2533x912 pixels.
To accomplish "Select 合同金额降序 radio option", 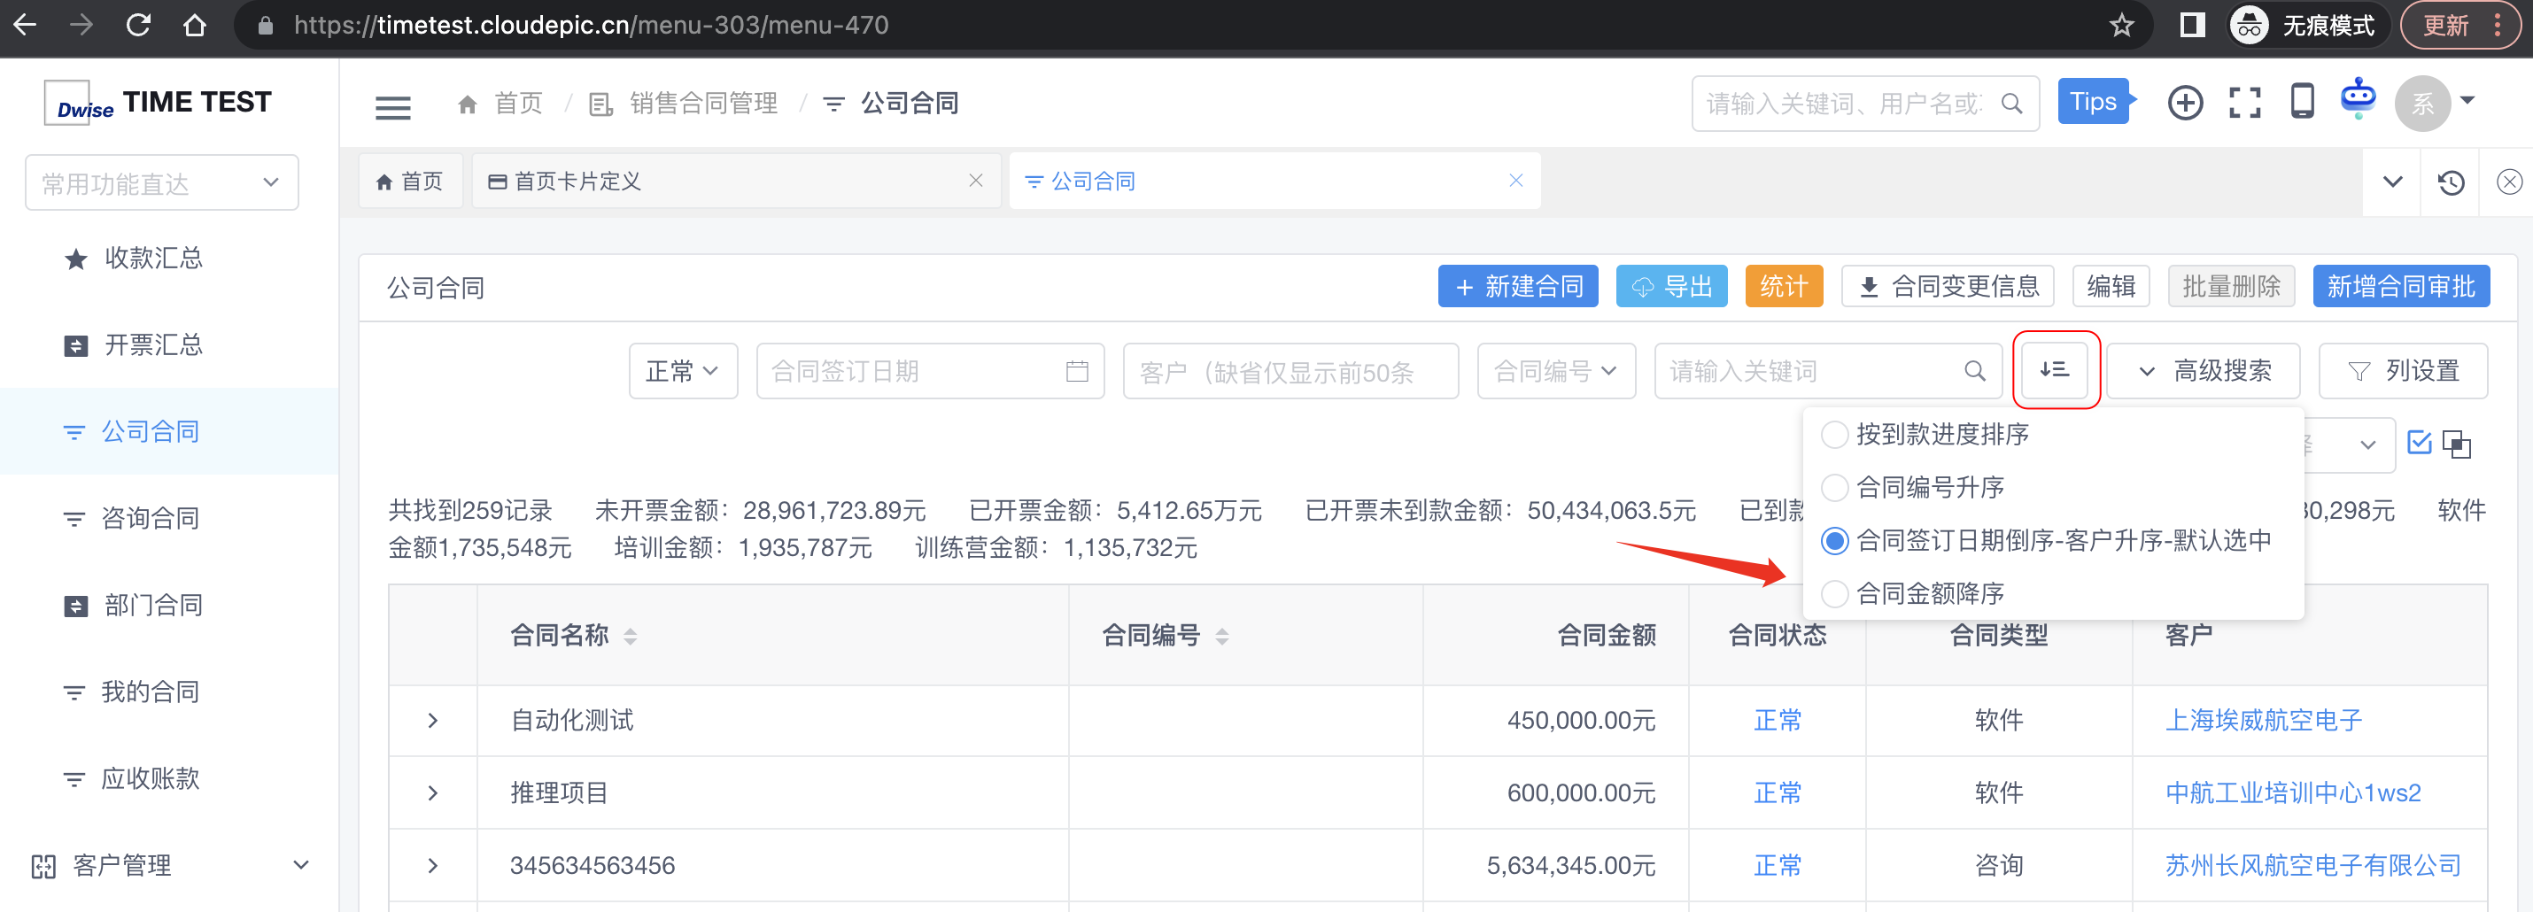I will pos(1834,593).
